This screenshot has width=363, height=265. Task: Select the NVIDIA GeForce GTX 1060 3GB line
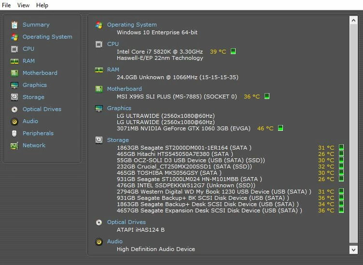(x=183, y=128)
